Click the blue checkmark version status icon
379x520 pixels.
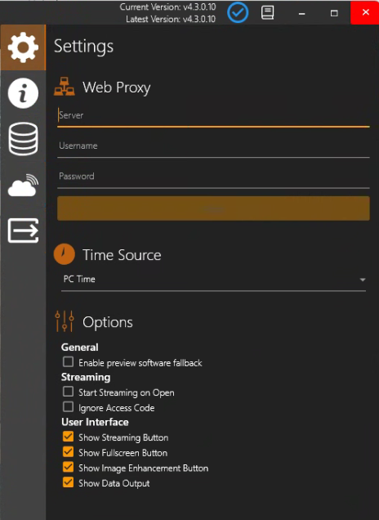click(238, 12)
